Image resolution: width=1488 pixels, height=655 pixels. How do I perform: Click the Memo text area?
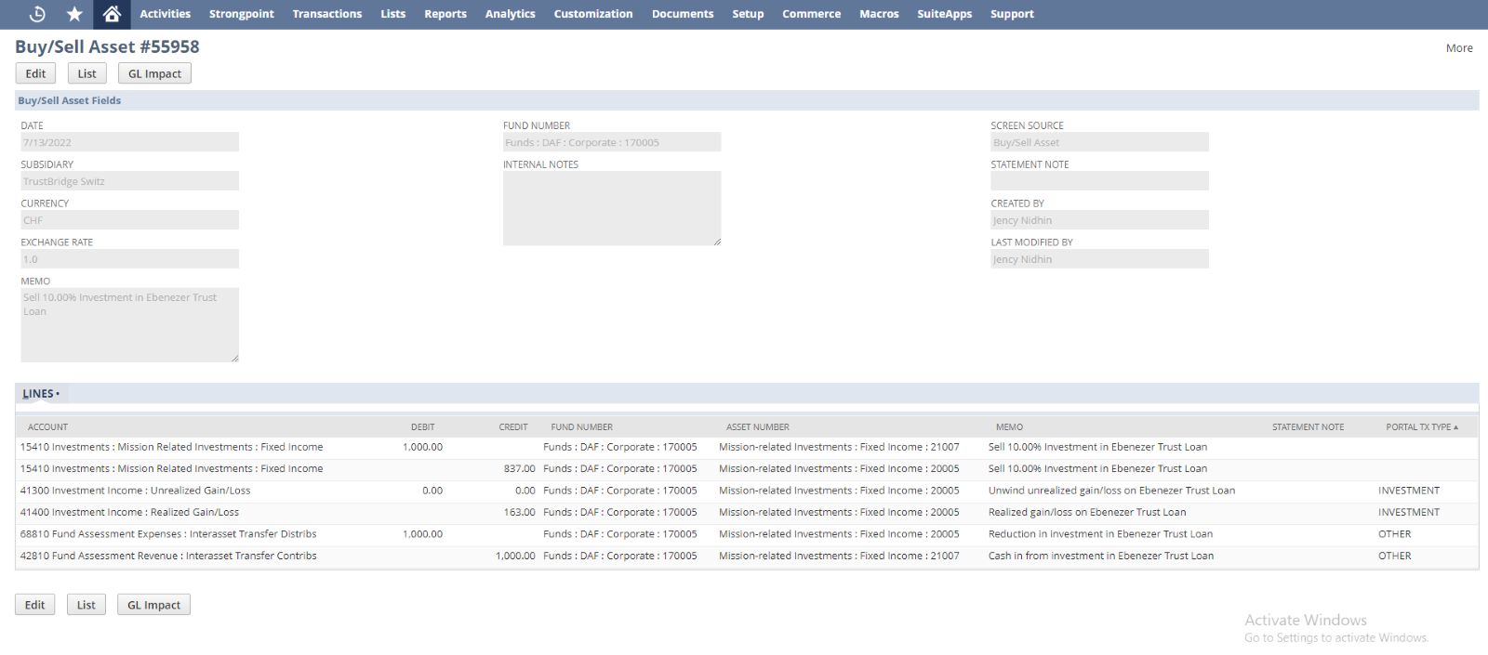click(x=129, y=324)
